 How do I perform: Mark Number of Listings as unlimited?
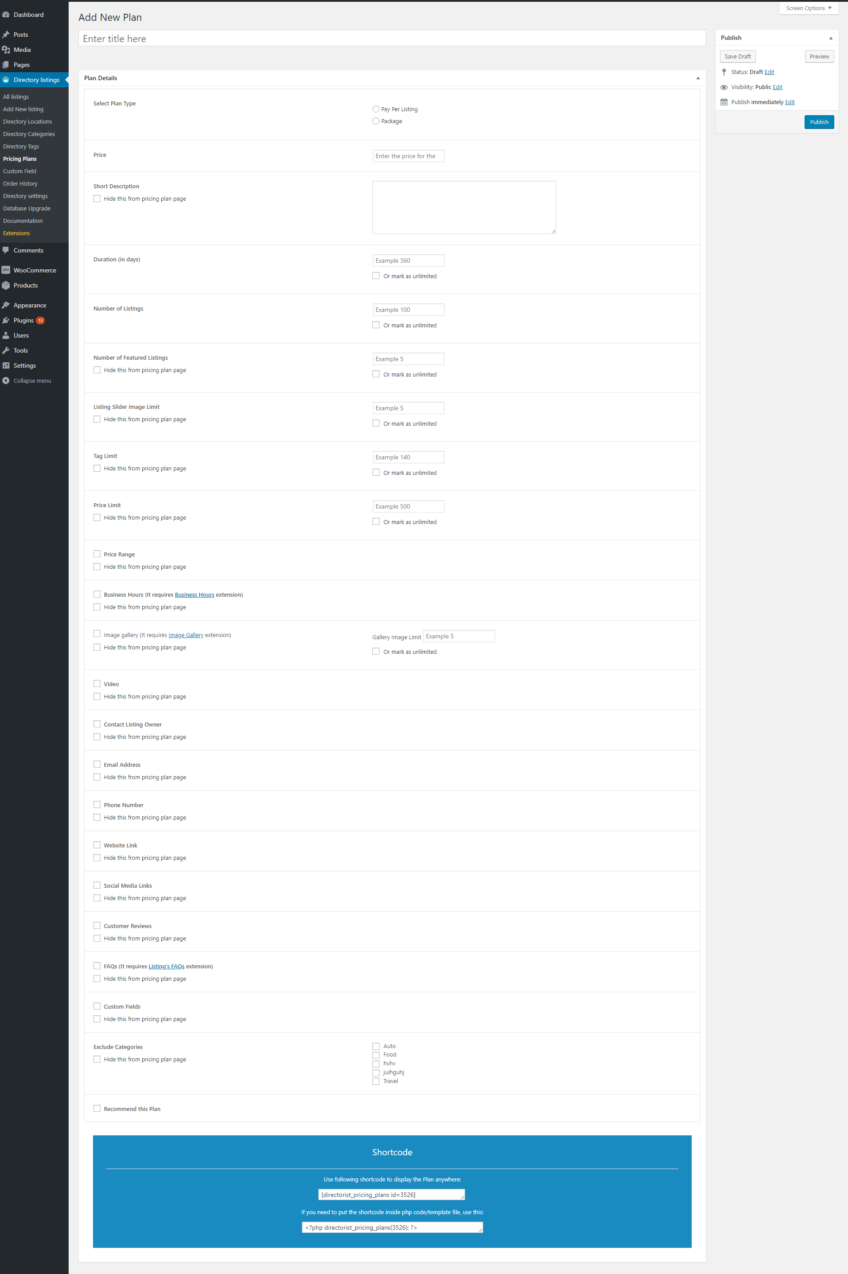pos(376,325)
